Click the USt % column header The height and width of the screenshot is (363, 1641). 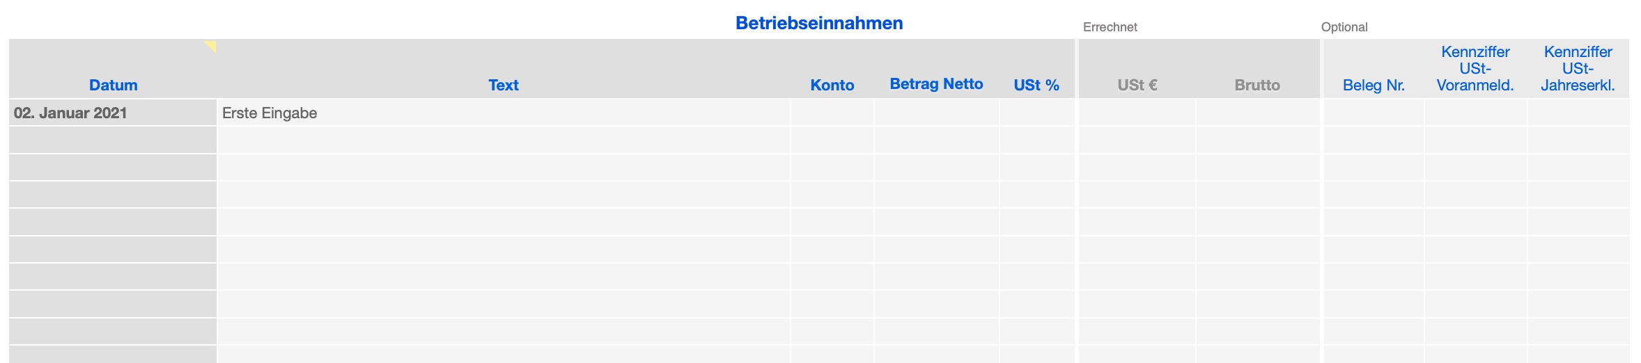coord(1036,85)
